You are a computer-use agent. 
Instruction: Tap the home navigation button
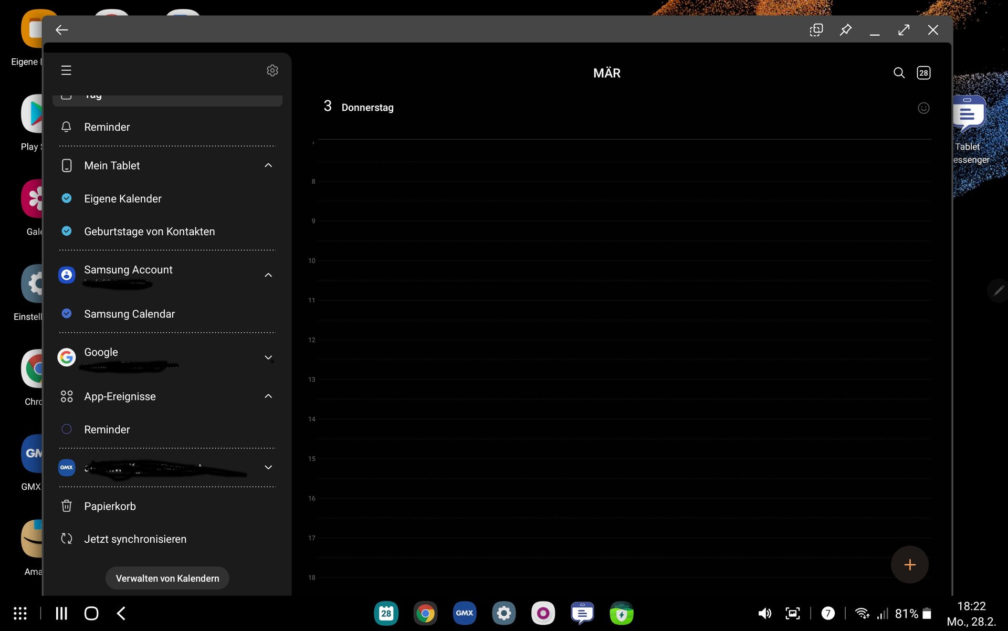click(x=91, y=613)
